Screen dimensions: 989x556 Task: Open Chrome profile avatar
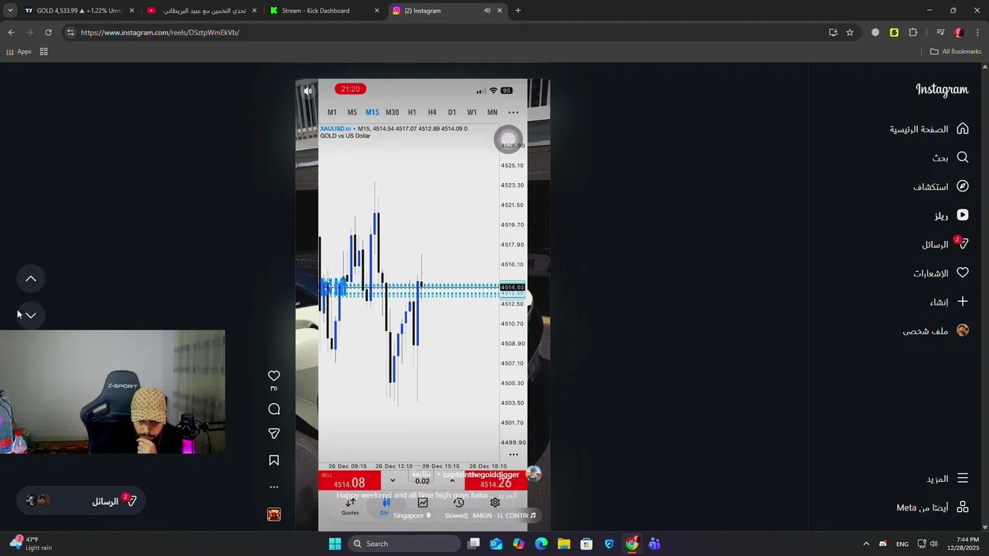coord(959,32)
